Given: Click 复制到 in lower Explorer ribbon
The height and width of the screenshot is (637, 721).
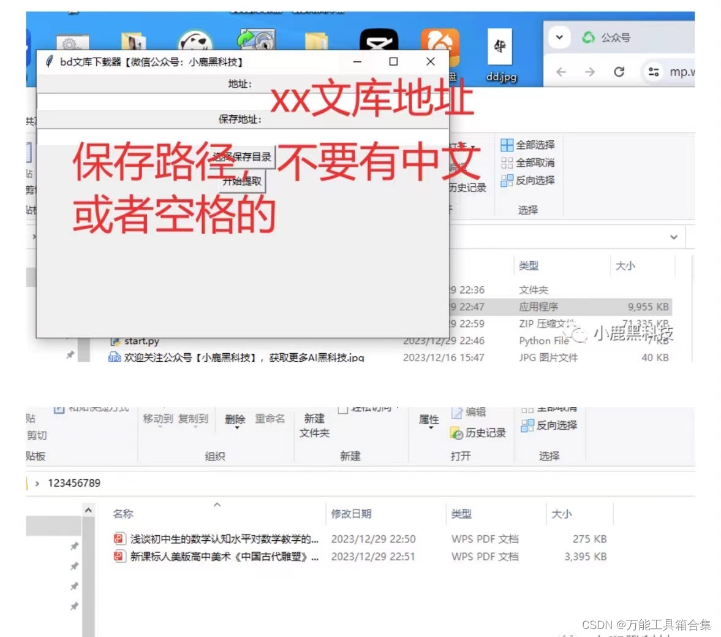Looking at the screenshot, I should point(193,419).
